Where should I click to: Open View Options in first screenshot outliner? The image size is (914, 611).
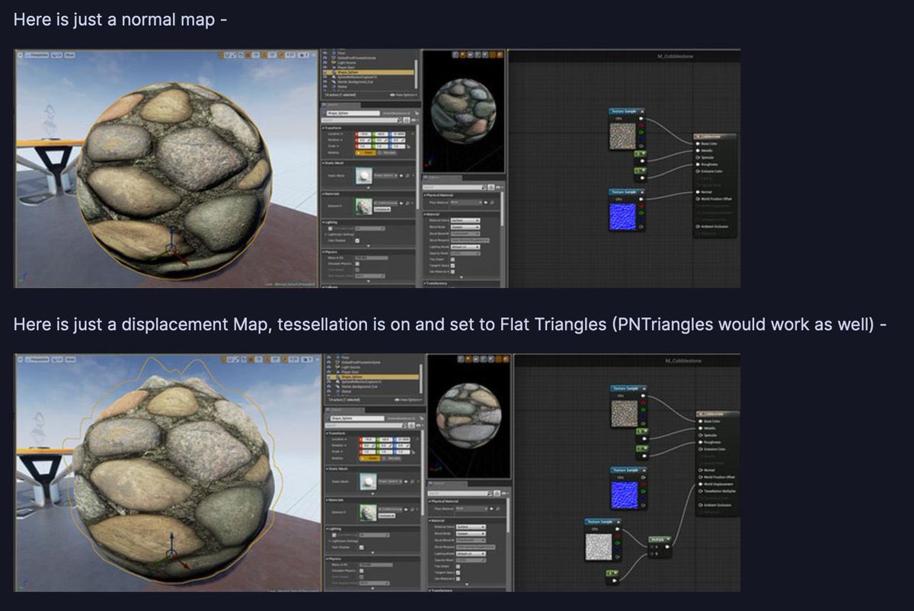pos(404,95)
